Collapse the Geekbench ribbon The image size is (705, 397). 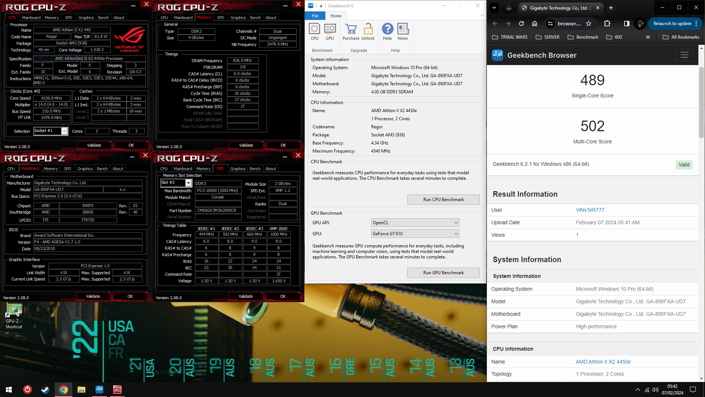point(482,16)
